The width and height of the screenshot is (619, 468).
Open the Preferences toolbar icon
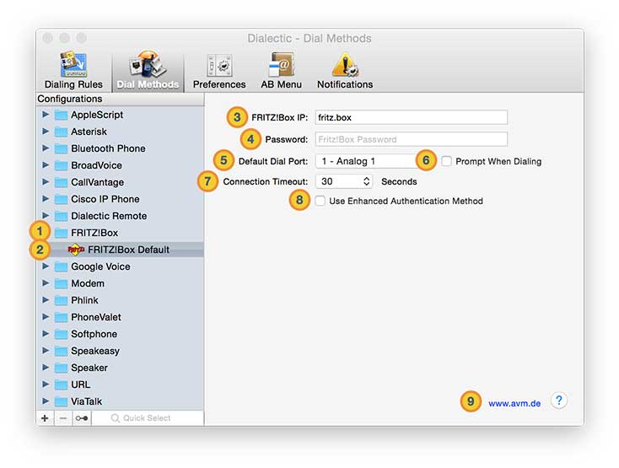click(219, 70)
